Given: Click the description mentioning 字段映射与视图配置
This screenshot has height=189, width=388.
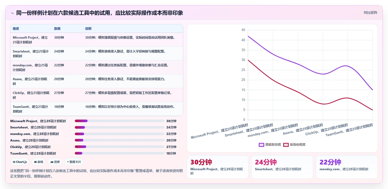Looking at the screenshot, I should point(125,51).
